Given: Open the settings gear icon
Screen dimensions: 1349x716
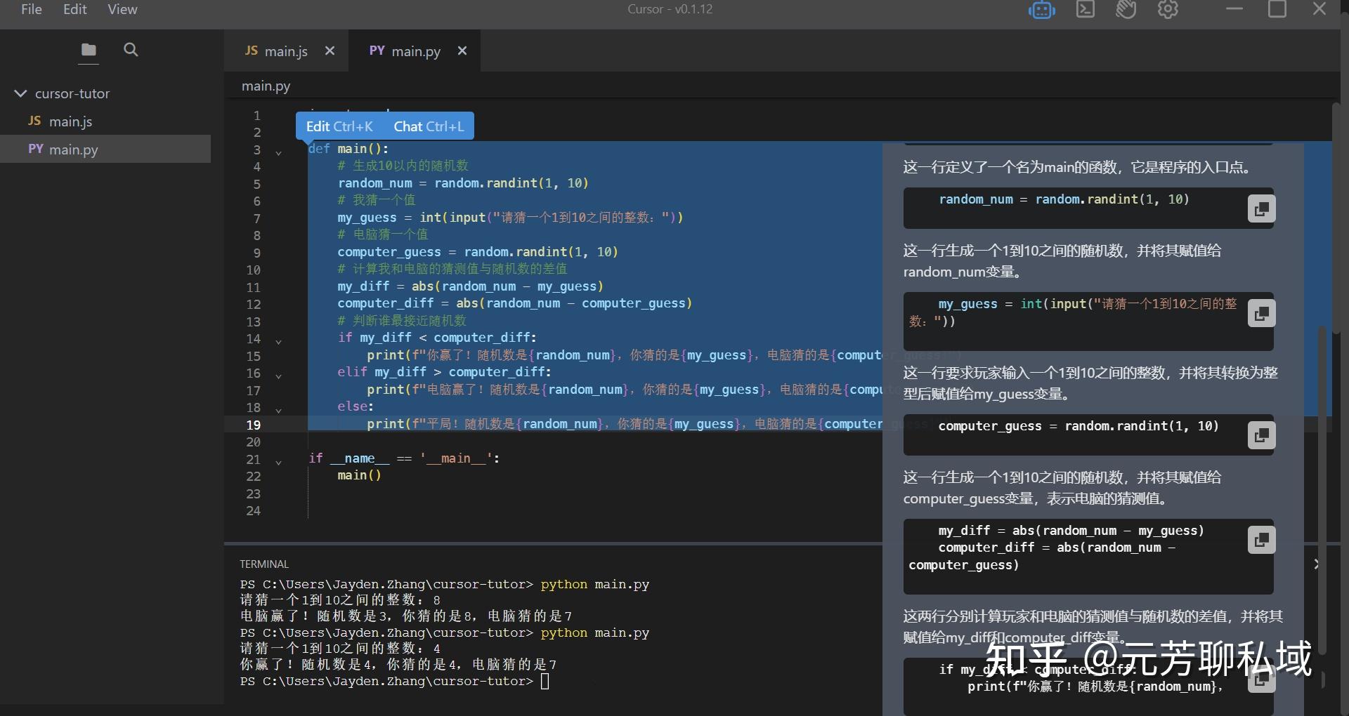Looking at the screenshot, I should click(1168, 9).
